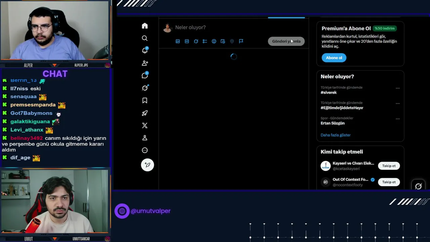Image resolution: width=430 pixels, height=242 pixels.
Task: Open the Profile person icon in sidebar
Action: pyautogui.click(x=145, y=138)
